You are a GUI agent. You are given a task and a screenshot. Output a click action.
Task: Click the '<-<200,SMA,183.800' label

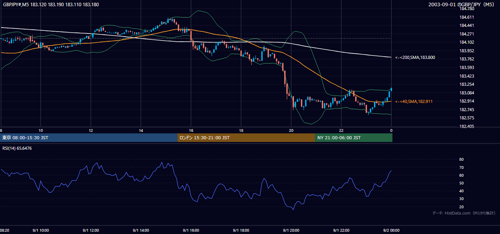point(415,58)
